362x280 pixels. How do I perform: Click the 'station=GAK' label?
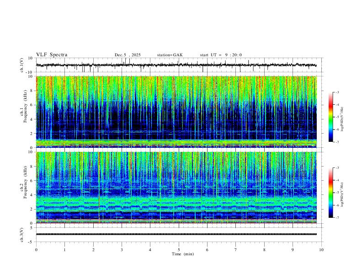[x=170, y=55]
